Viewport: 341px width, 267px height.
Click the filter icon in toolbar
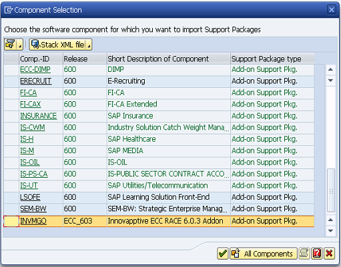pos(10,45)
